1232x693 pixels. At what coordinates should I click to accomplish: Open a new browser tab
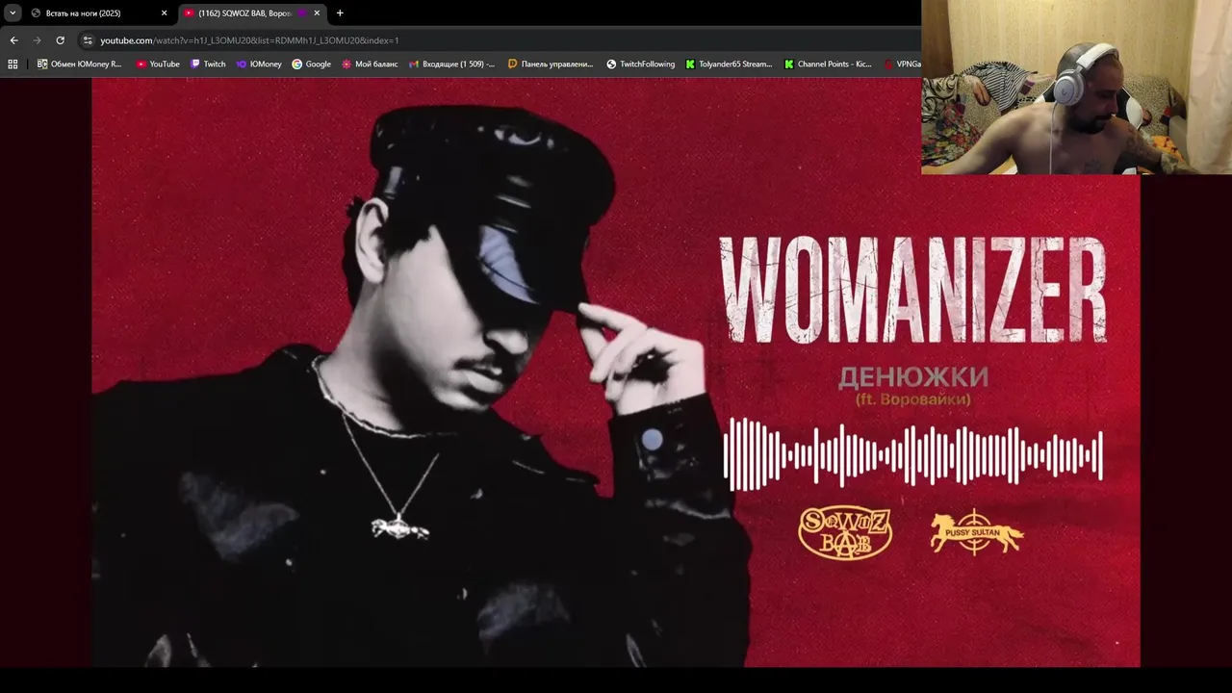[x=340, y=13]
